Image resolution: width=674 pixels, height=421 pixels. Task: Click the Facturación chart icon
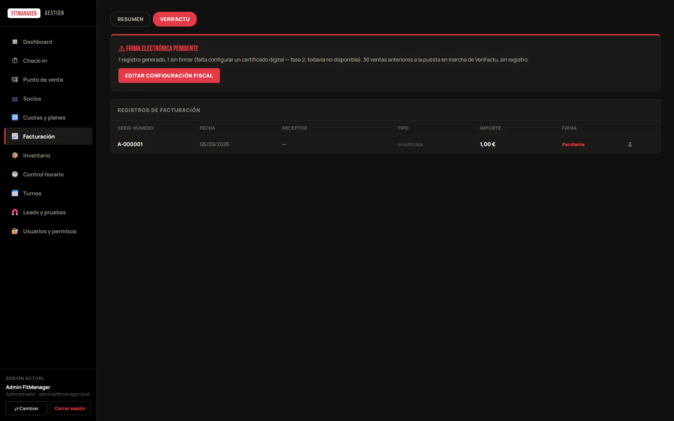15,136
